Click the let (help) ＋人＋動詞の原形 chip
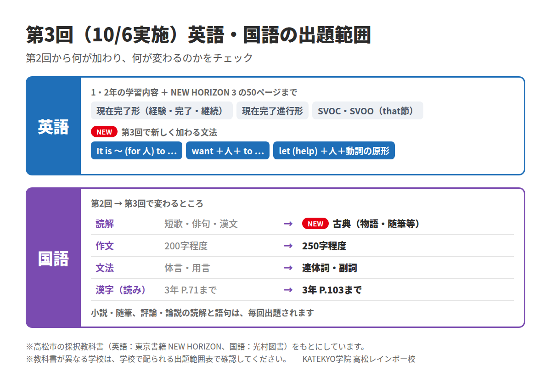This screenshot has width=551, height=383. pyautogui.click(x=334, y=151)
